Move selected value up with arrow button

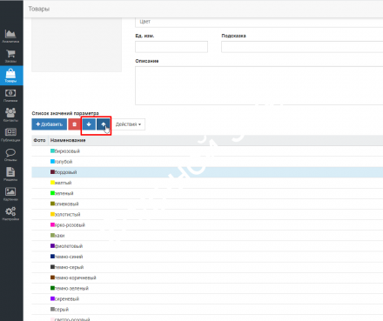pyautogui.click(x=104, y=124)
